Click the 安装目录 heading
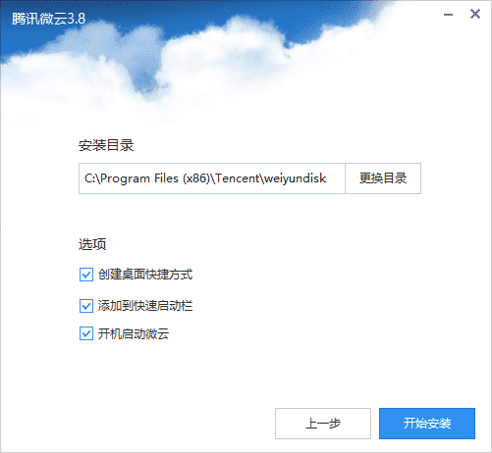This screenshot has width=492, height=453. coord(106,145)
